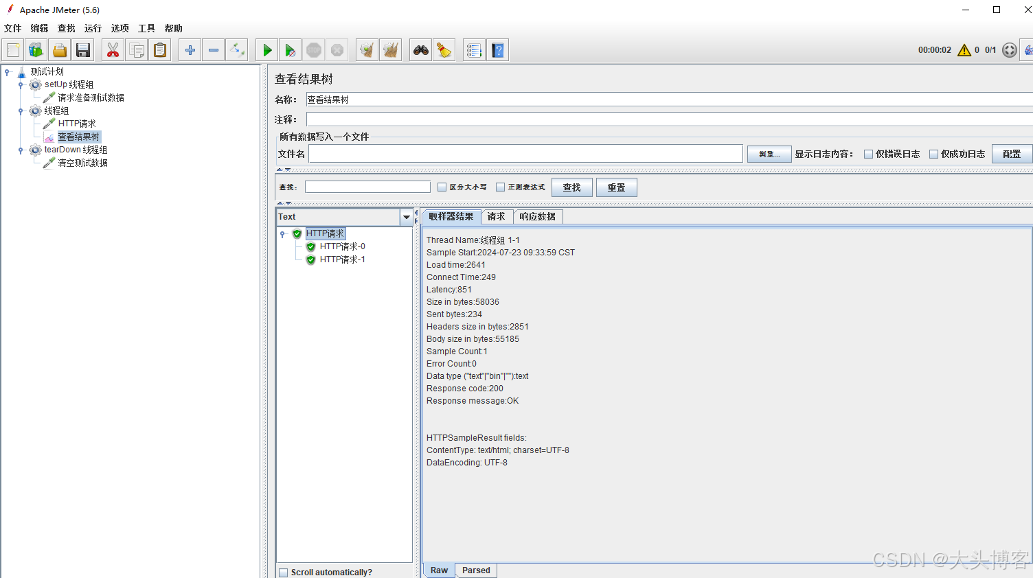The image size is (1033, 578).
Task: Click Start no pauses icon
Action: [x=291, y=50]
